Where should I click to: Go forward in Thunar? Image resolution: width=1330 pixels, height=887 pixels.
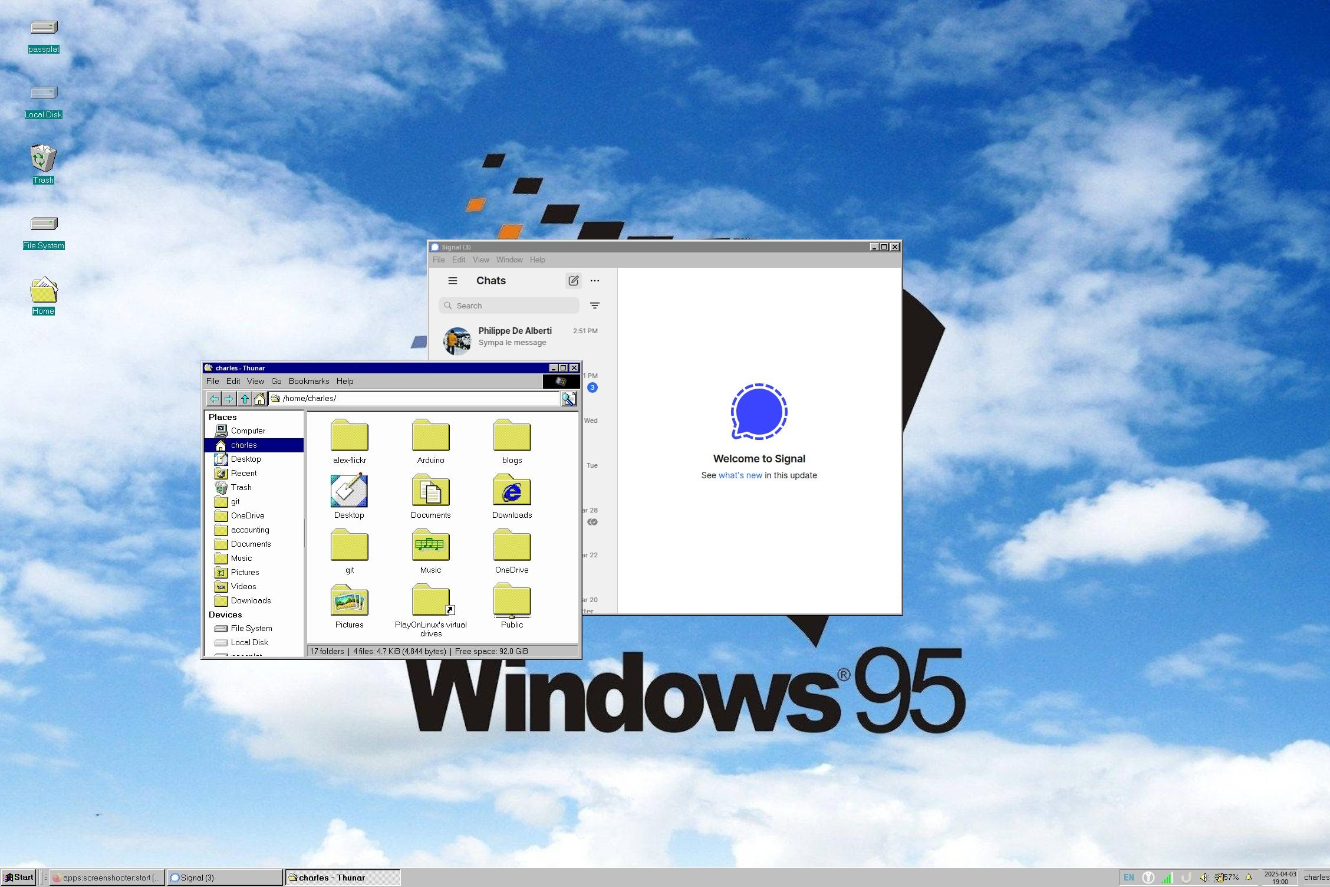point(229,399)
